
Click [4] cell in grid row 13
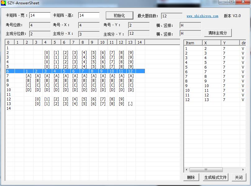click(75, 104)
